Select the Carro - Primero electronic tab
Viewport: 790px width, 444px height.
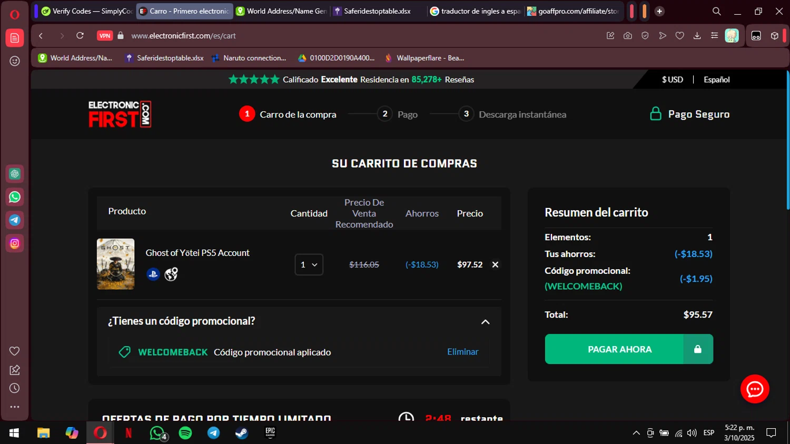click(x=184, y=11)
